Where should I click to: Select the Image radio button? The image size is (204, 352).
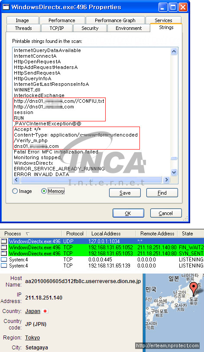point(15,191)
